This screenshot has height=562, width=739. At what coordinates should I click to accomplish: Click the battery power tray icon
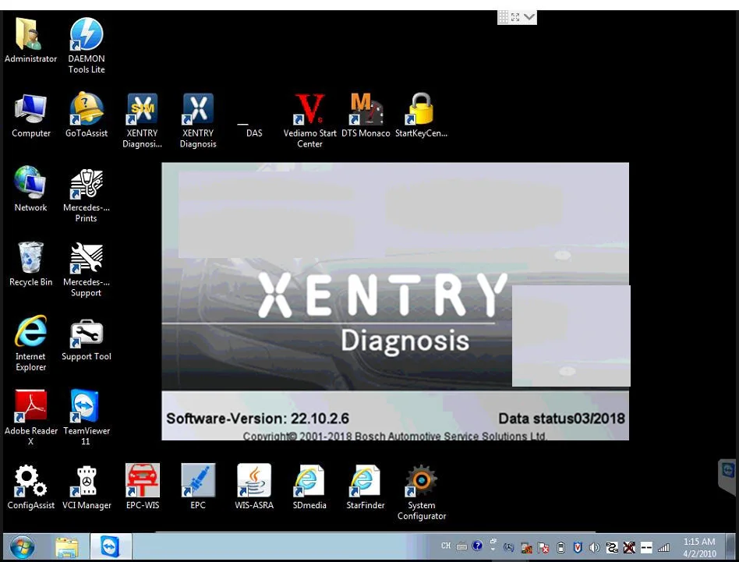click(560, 547)
